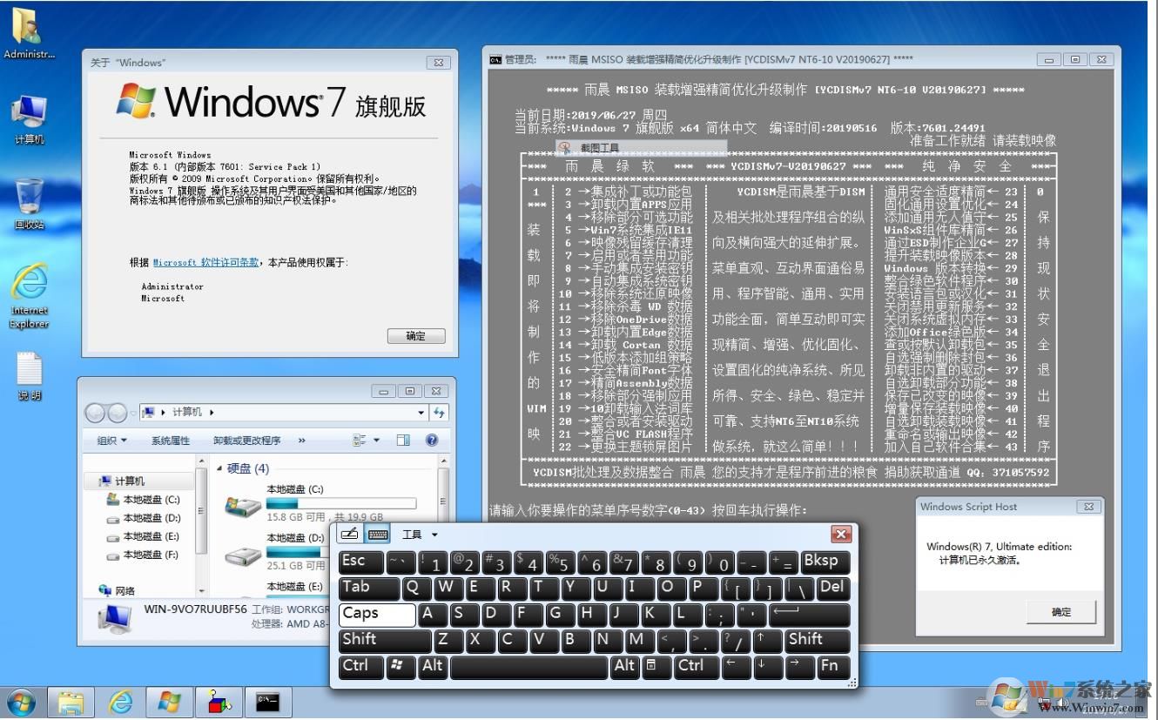
Task: Select 本地磁盘 (C:) in navigation tree
Action: (143, 500)
